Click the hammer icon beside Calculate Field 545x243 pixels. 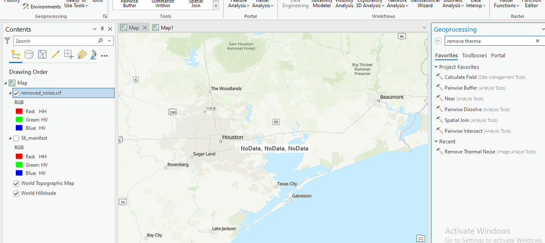[439, 77]
